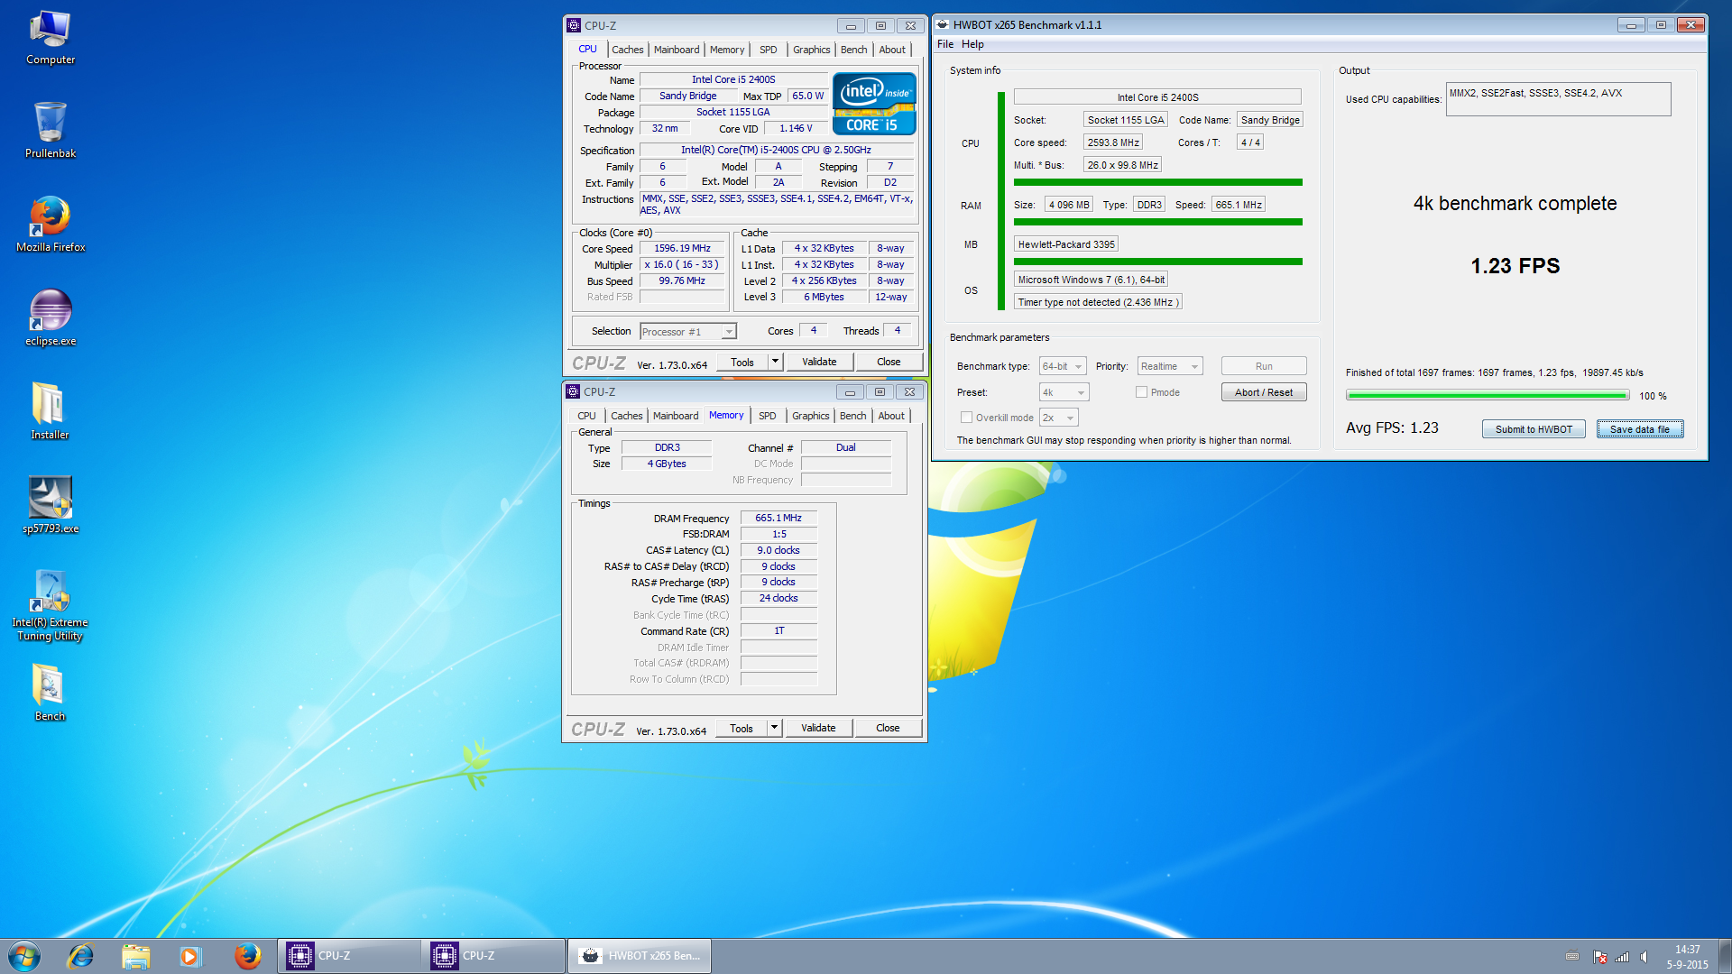The width and height of the screenshot is (1732, 974).
Task: Click the top CPU-Z window title icon
Action: pyautogui.click(x=573, y=26)
